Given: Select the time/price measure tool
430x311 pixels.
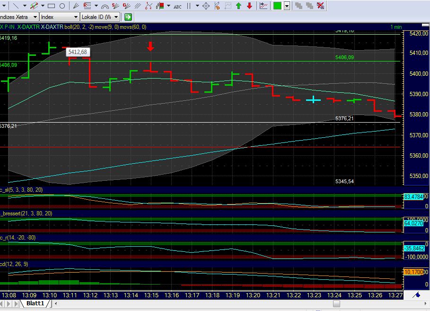Looking at the screenshot, I should coord(217,6).
